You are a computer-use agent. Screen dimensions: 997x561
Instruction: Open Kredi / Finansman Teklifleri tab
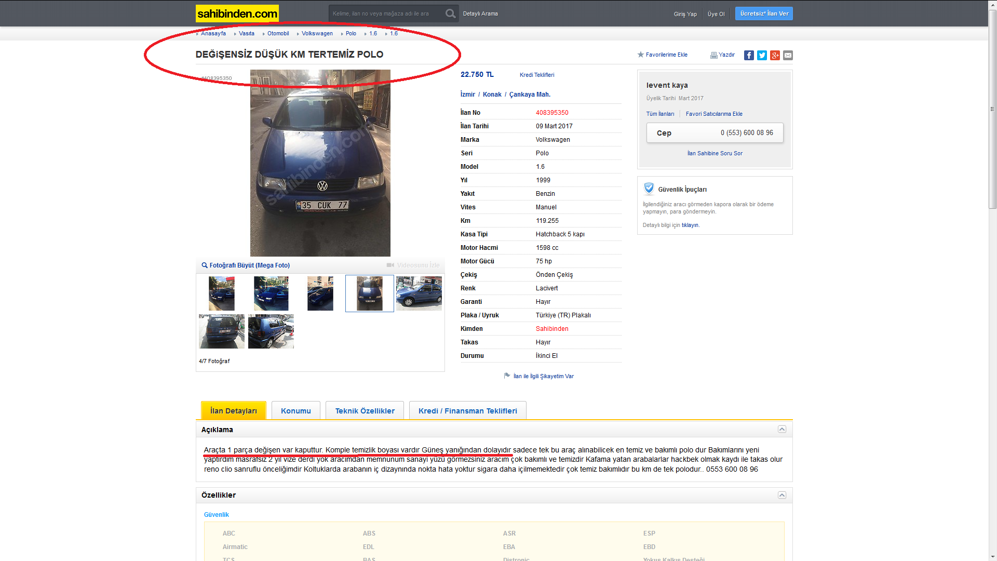click(x=468, y=410)
